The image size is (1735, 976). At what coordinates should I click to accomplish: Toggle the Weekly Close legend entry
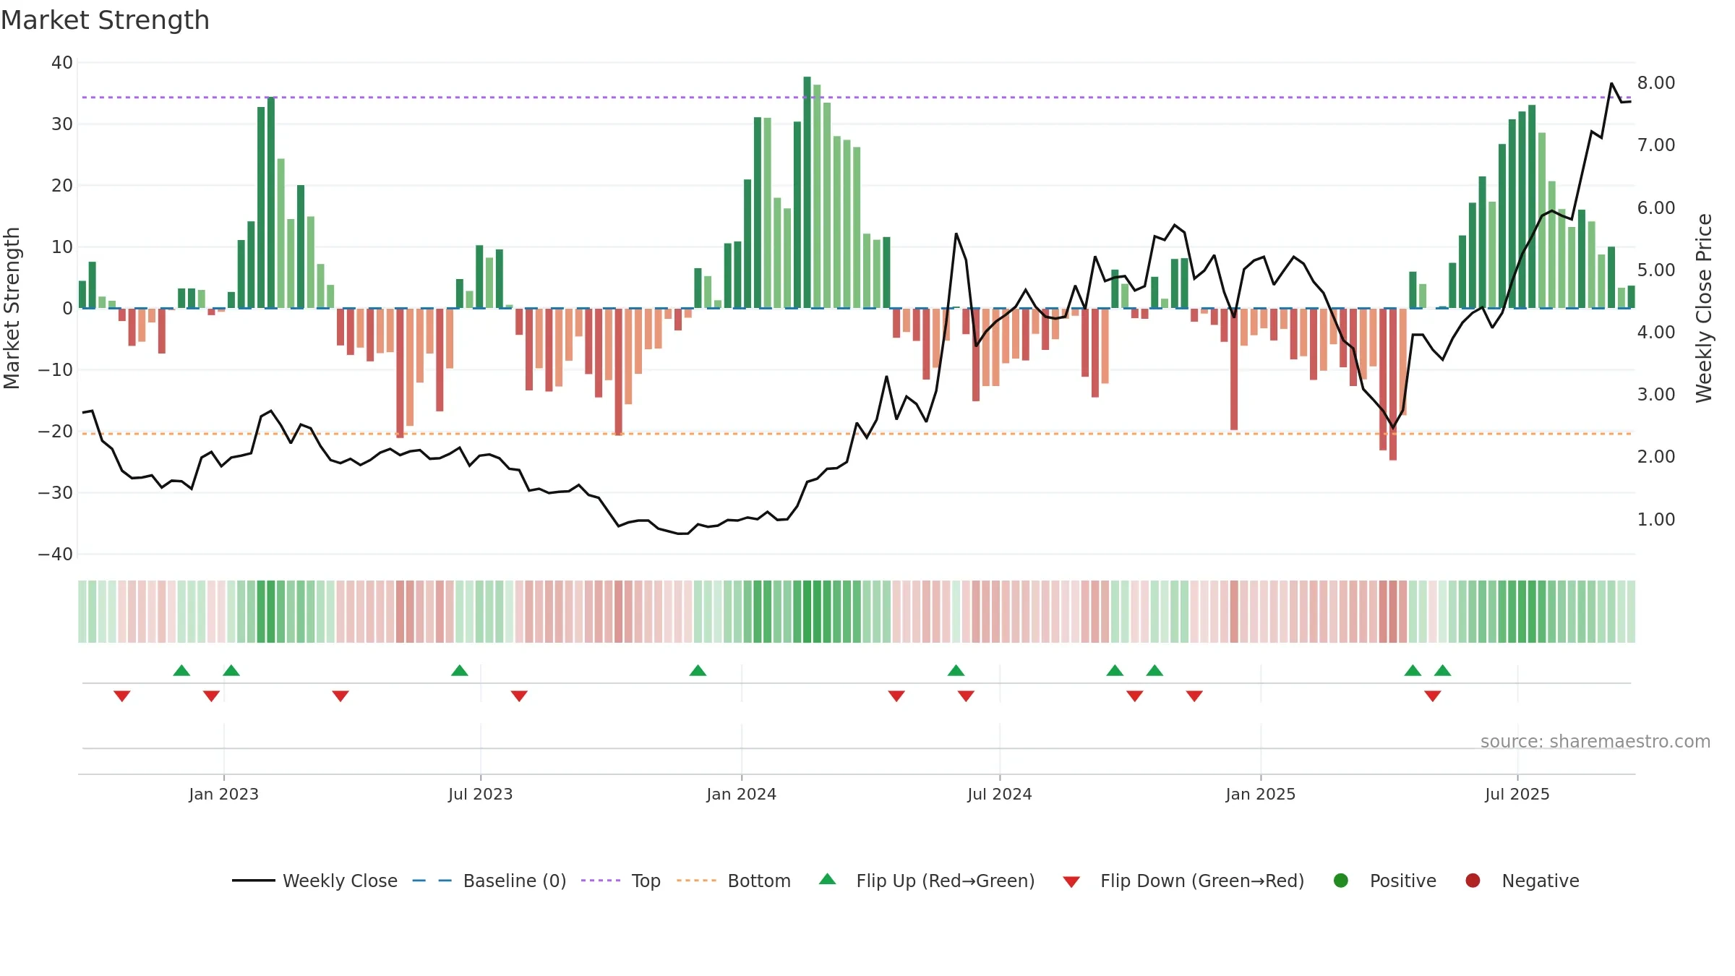[314, 881]
